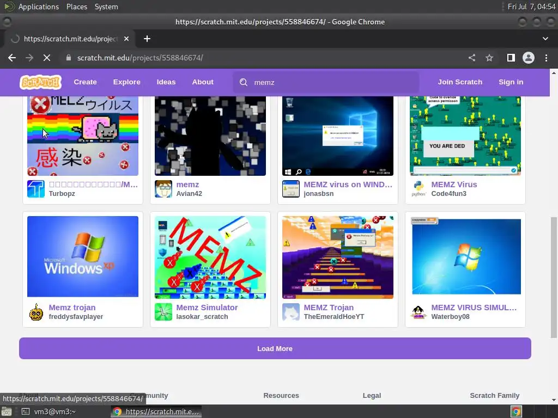Image resolution: width=558 pixels, height=418 pixels.
Task: Click the page vertical scrollbar
Action: pos(554,277)
